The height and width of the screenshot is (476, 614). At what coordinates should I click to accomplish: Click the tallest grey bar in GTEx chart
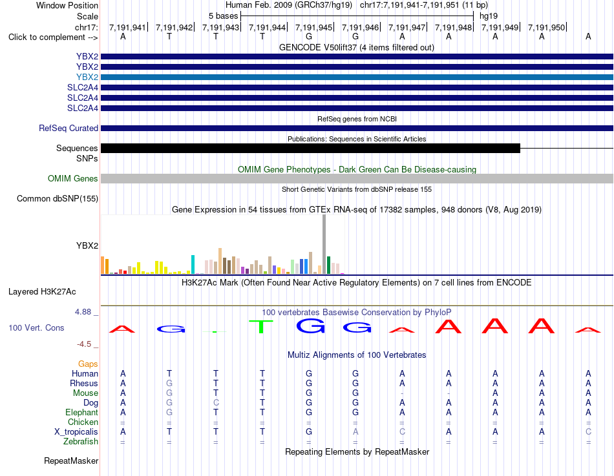[x=324, y=244]
